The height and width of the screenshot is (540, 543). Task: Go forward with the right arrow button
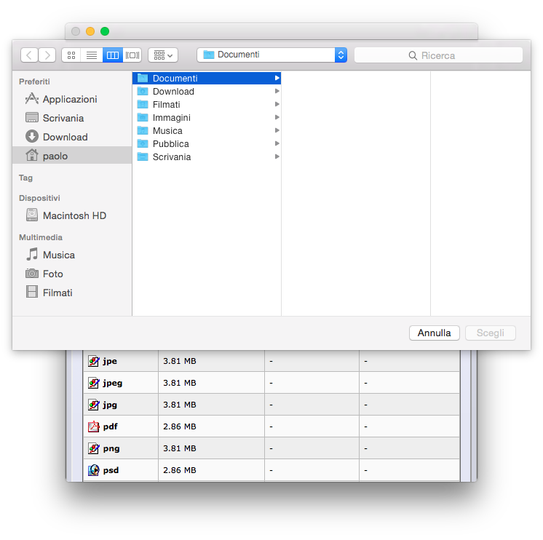pyautogui.click(x=47, y=55)
